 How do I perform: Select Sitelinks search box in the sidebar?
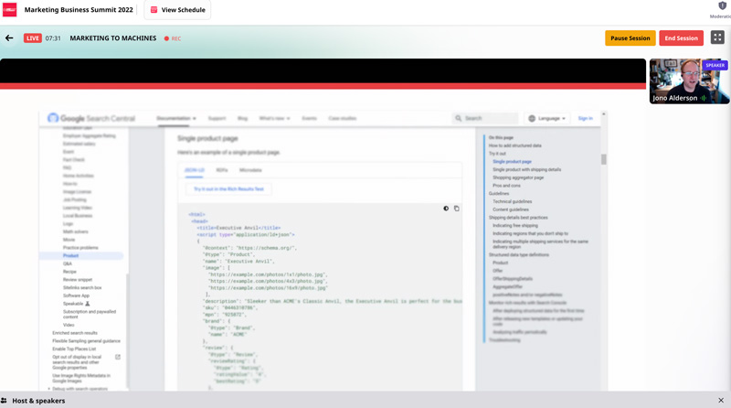click(x=82, y=287)
